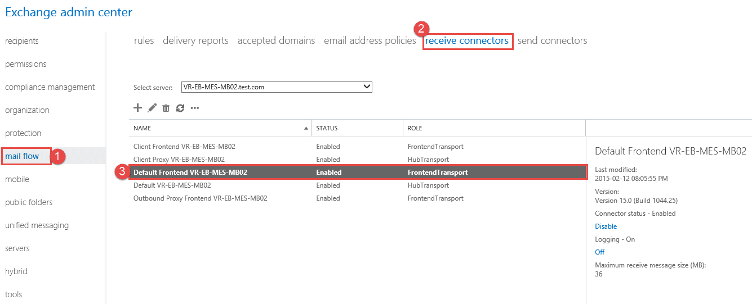The height and width of the screenshot is (304, 752).
Task: Navigate to servers section
Action: (17, 248)
